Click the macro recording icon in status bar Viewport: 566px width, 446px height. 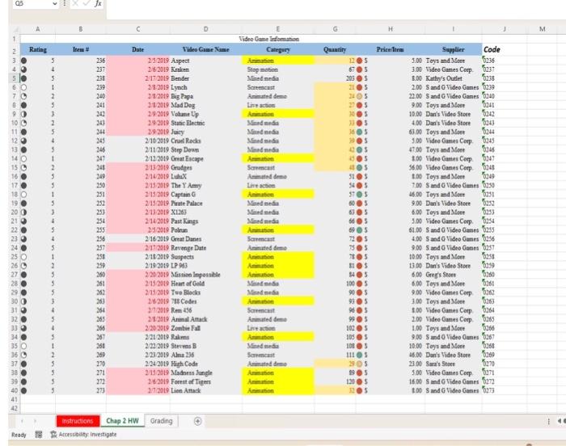39,435
